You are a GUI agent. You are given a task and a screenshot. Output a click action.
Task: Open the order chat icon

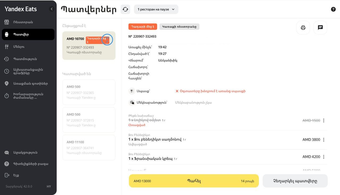(320, 28)
